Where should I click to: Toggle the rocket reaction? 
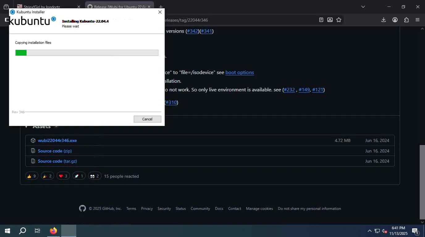(79, 176)
